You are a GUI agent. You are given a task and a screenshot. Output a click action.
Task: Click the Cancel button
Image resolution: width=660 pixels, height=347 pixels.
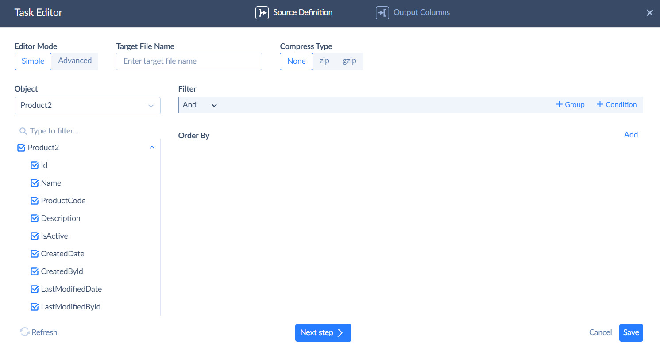pyautogui.click(x=600, y=333)
